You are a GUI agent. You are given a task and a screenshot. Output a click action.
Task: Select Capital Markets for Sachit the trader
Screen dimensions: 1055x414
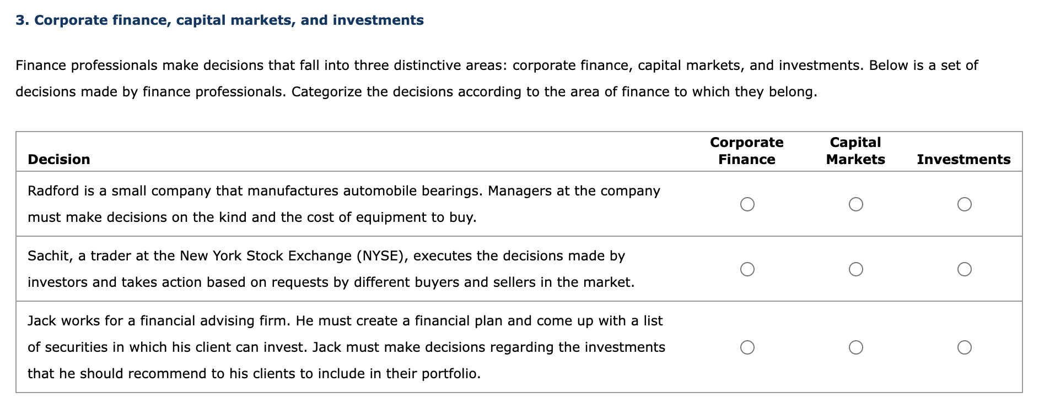855,269
